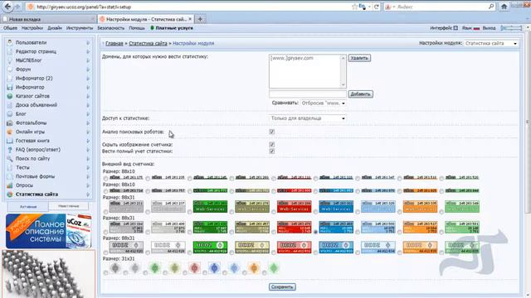Open the Сравнивать dropdown
The width and height of the screenshot is (531, 298).
click(x=323, y=103)
